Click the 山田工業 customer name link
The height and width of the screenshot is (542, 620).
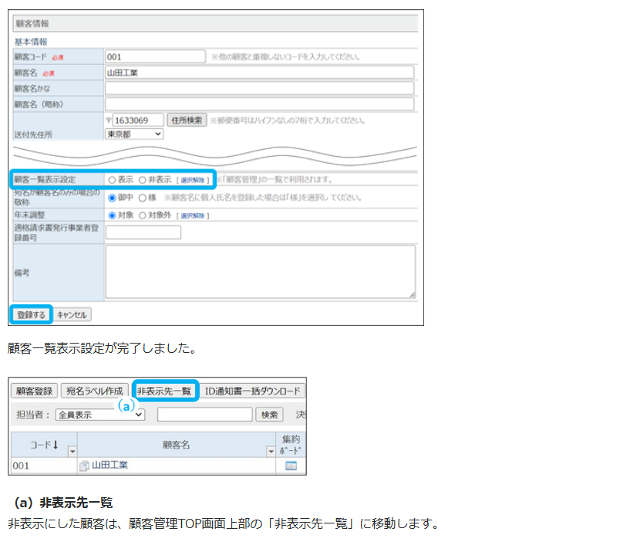pos(110,466)
